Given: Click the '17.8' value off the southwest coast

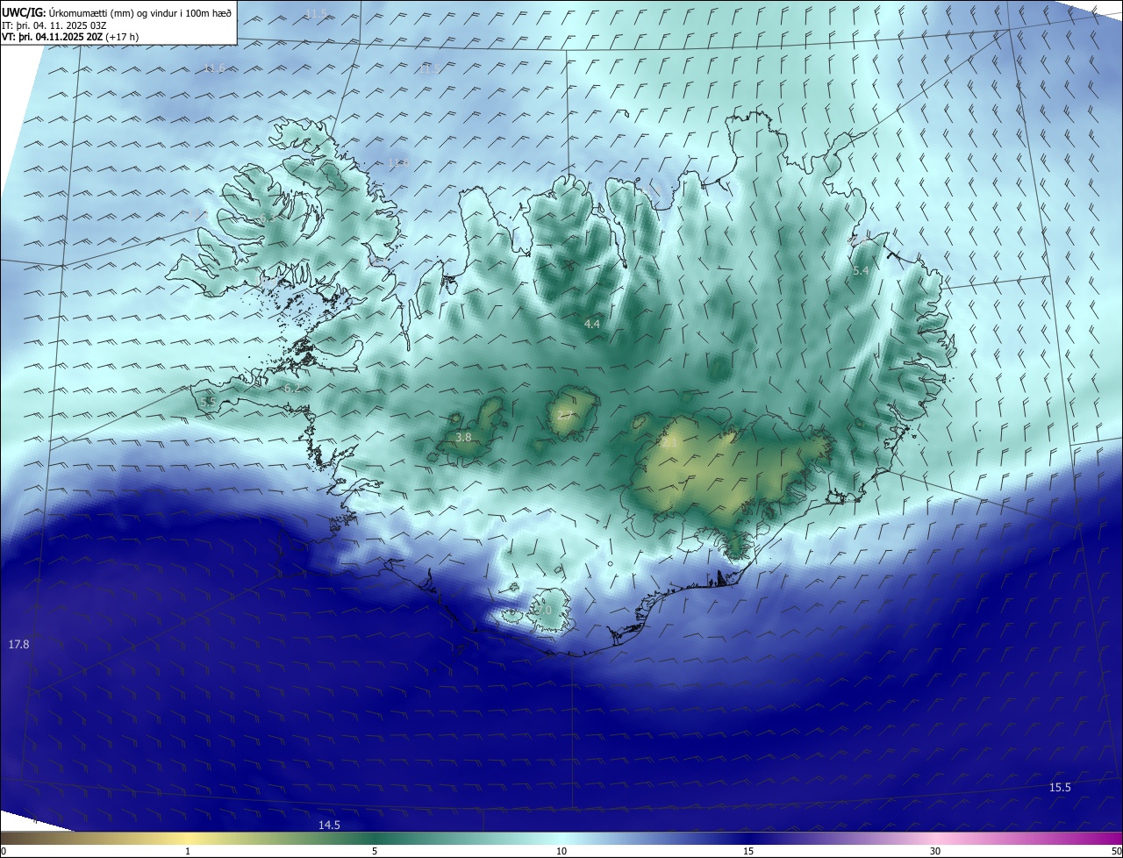Looking at the screenshot, I should 19,644.
